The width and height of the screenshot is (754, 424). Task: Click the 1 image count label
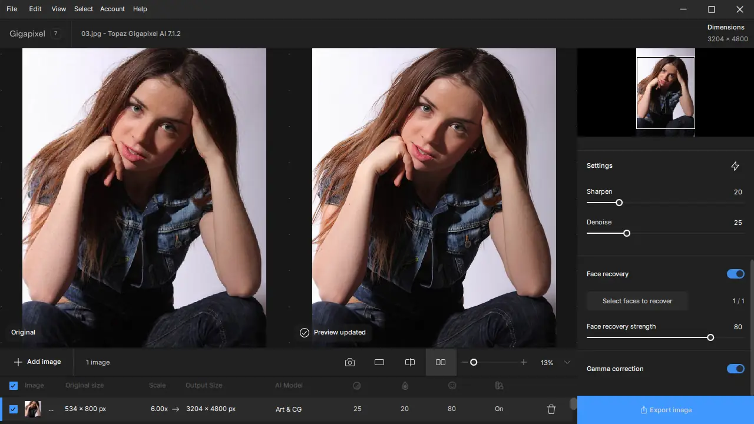click(x=98, y=362)
